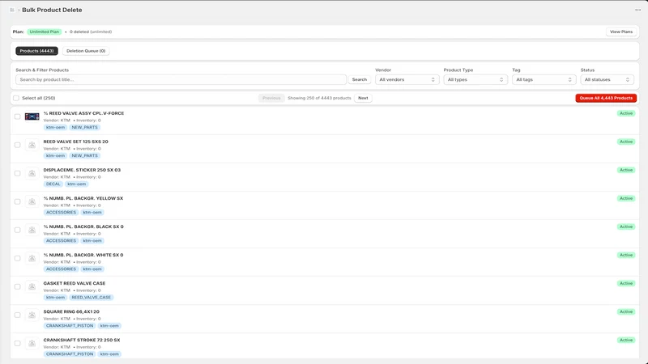Click the REED_VALVE_CASE tag
This screenshot has width=648, height=364.
pos(92,298)
